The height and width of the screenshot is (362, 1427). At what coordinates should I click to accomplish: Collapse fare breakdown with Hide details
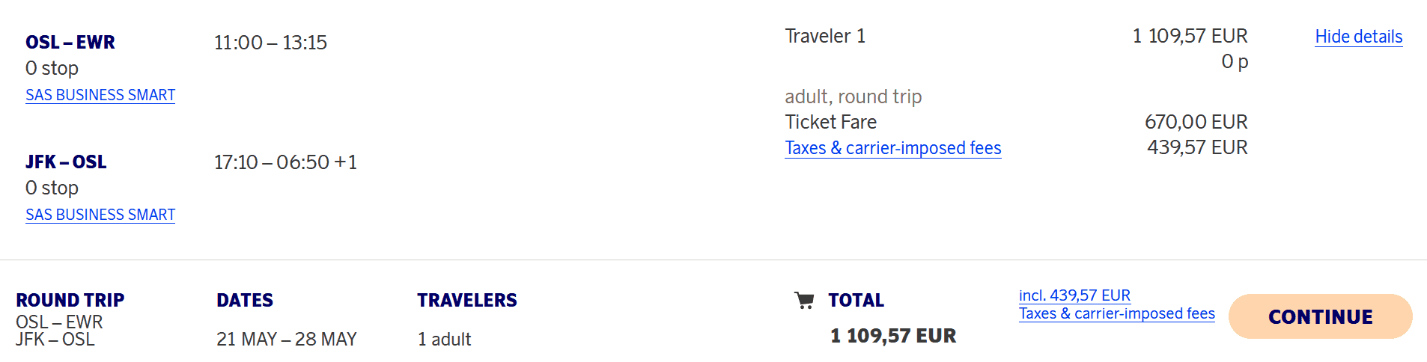click(x=1358, y=37)
